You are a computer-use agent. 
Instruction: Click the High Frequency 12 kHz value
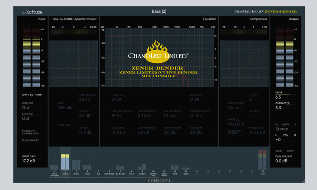[196, 116]
